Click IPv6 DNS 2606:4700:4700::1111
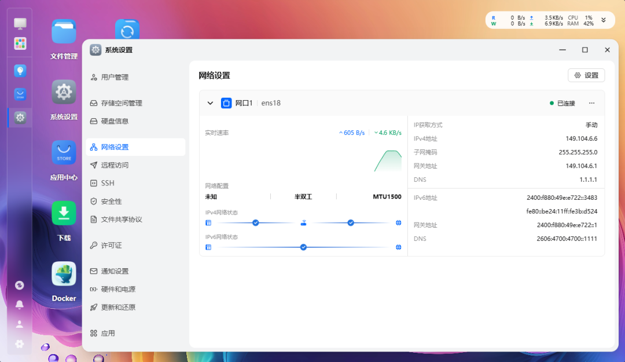Viewport: 625px width, 362px height. pyautogui.click(x=567, y=239)
